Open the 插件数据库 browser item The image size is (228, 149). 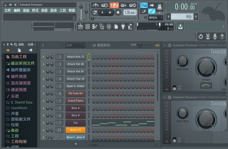(x=19, y=70)
